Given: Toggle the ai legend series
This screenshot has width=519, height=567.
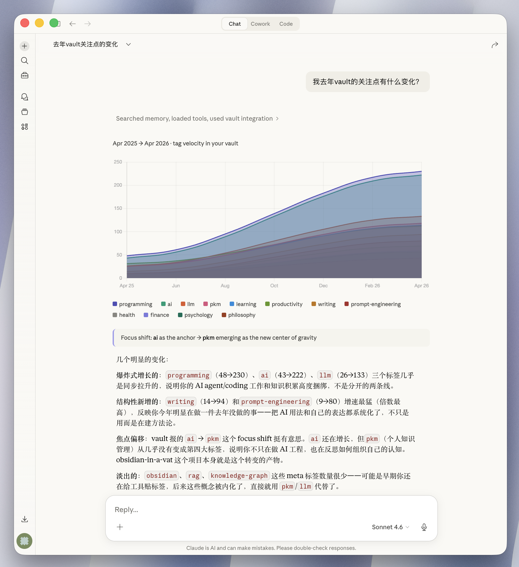Looking at the screenshot, I should click(x=167, y=304).
